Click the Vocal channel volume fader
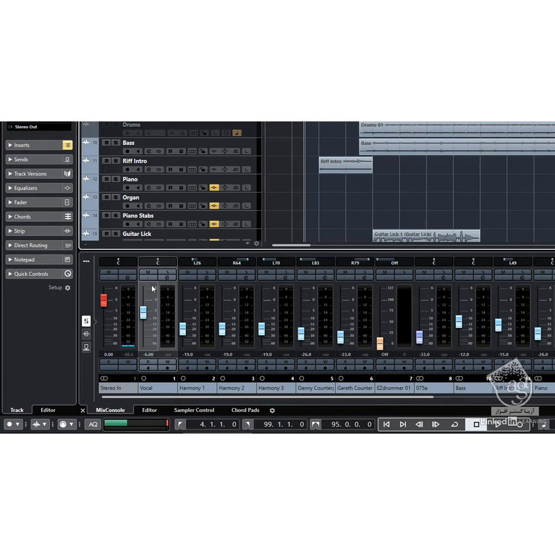 click(144, 312)
